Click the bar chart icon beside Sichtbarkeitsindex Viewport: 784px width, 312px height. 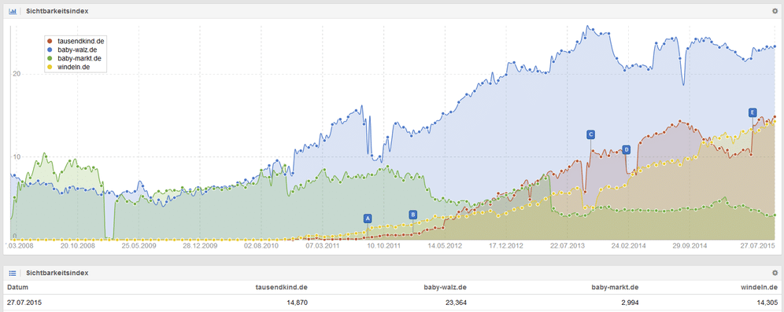pyautogui.click(x=13, y=11)
